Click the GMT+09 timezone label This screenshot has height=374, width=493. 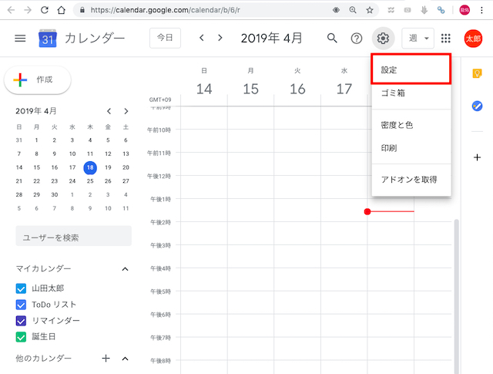(160, 99)
